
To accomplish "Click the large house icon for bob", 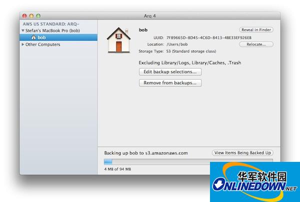I will pyautogui.click(x=118, y=40).
